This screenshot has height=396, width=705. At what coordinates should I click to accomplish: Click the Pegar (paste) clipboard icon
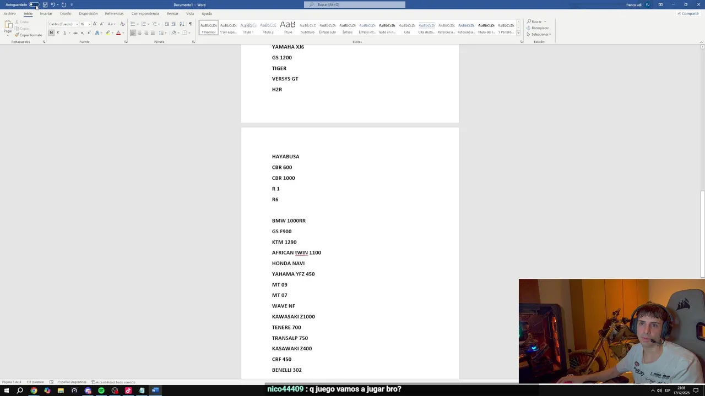tap(8, 25)
